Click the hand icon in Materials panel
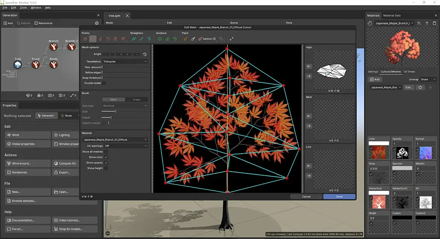 click(x=370, y=23)
